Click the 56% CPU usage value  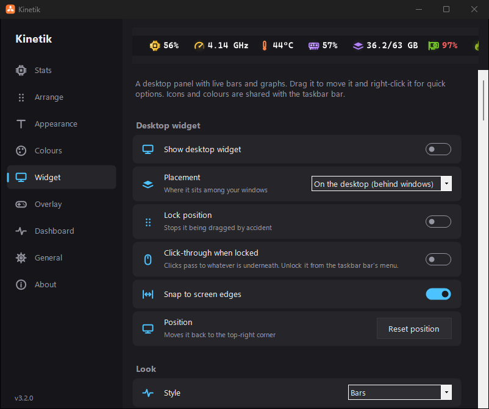pyautogui.click(x=171, y=46)
